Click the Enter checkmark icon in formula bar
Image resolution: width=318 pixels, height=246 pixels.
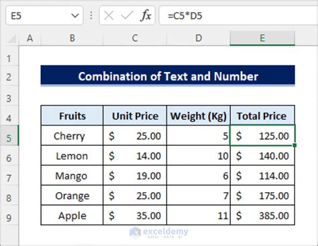click(x=127, y=15)
